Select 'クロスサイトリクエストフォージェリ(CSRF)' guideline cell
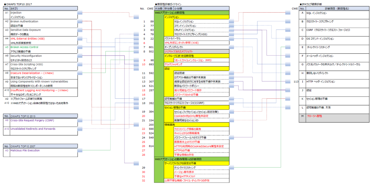This screenshot has height=185, width=372. click(196, 103)
